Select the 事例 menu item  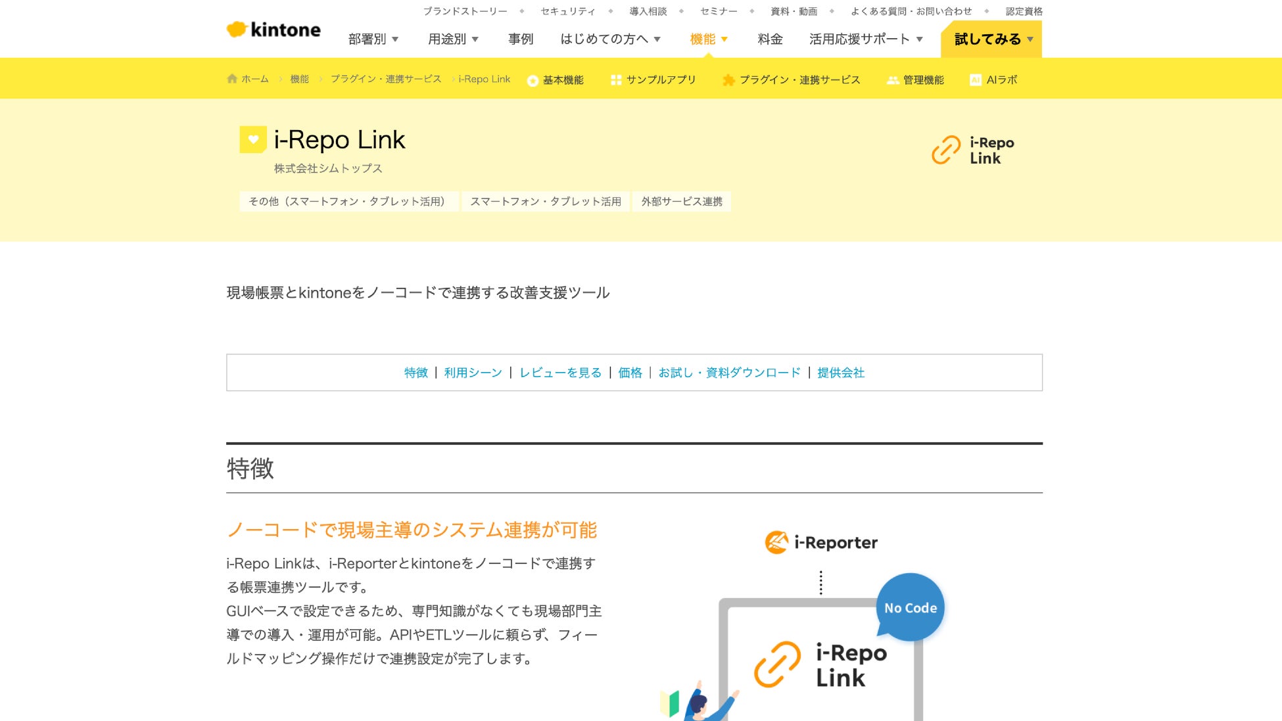520,39
